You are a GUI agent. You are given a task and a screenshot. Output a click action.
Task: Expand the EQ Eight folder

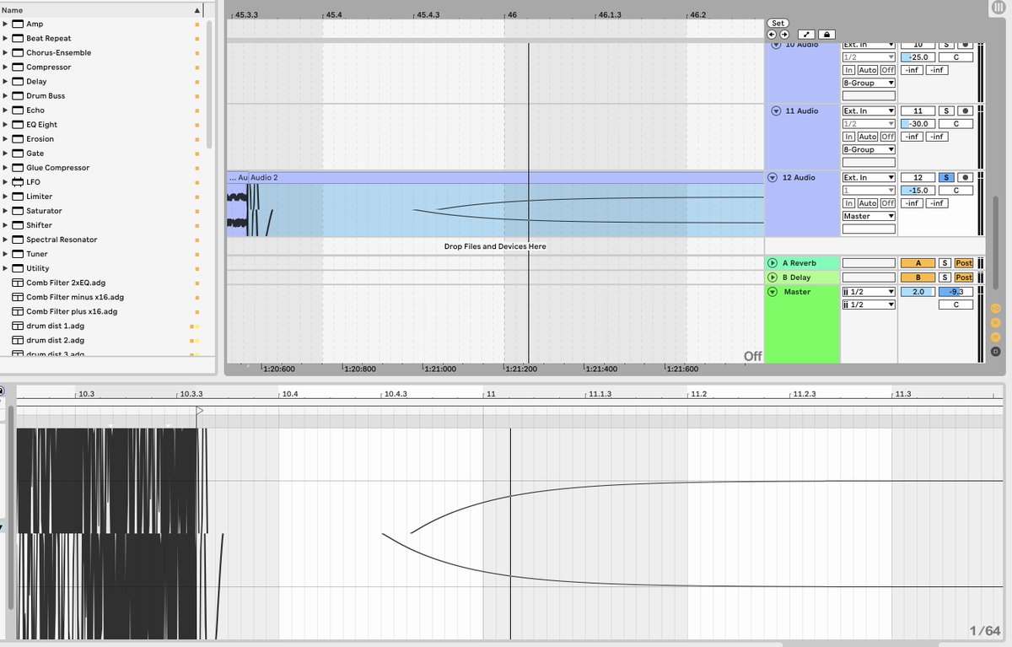5,124
